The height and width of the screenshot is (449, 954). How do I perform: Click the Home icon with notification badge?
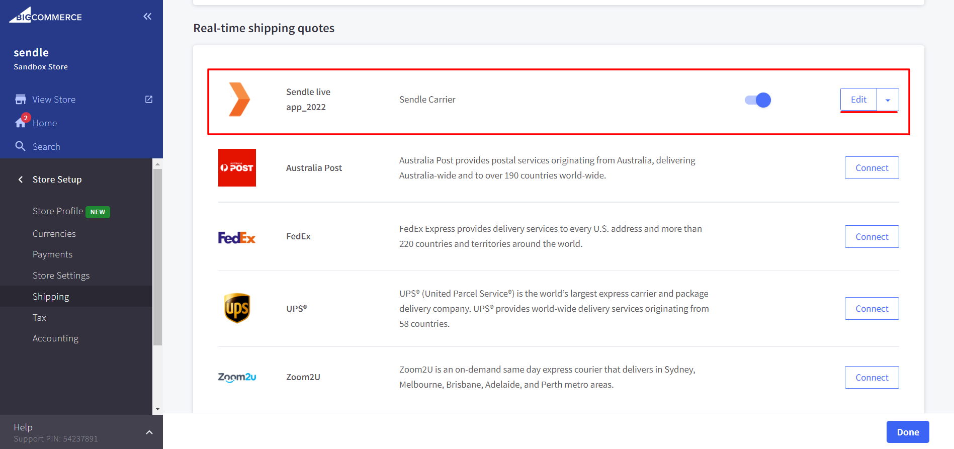tap(21, 123)
